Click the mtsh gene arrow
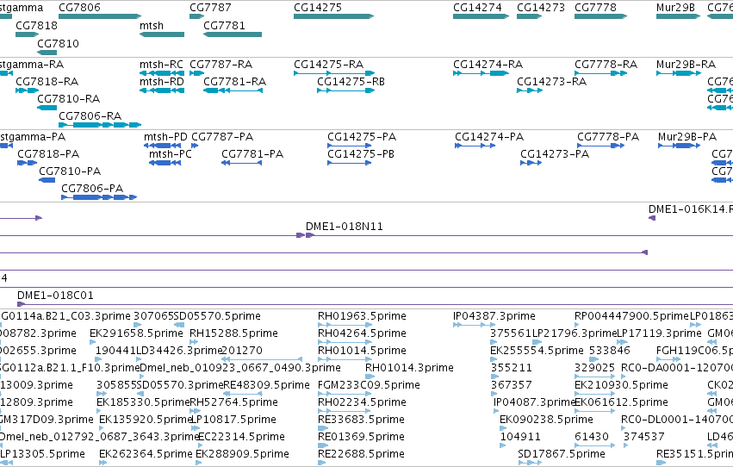The height and width of the screenshot is (467, 733). click(x=162, y=34)
